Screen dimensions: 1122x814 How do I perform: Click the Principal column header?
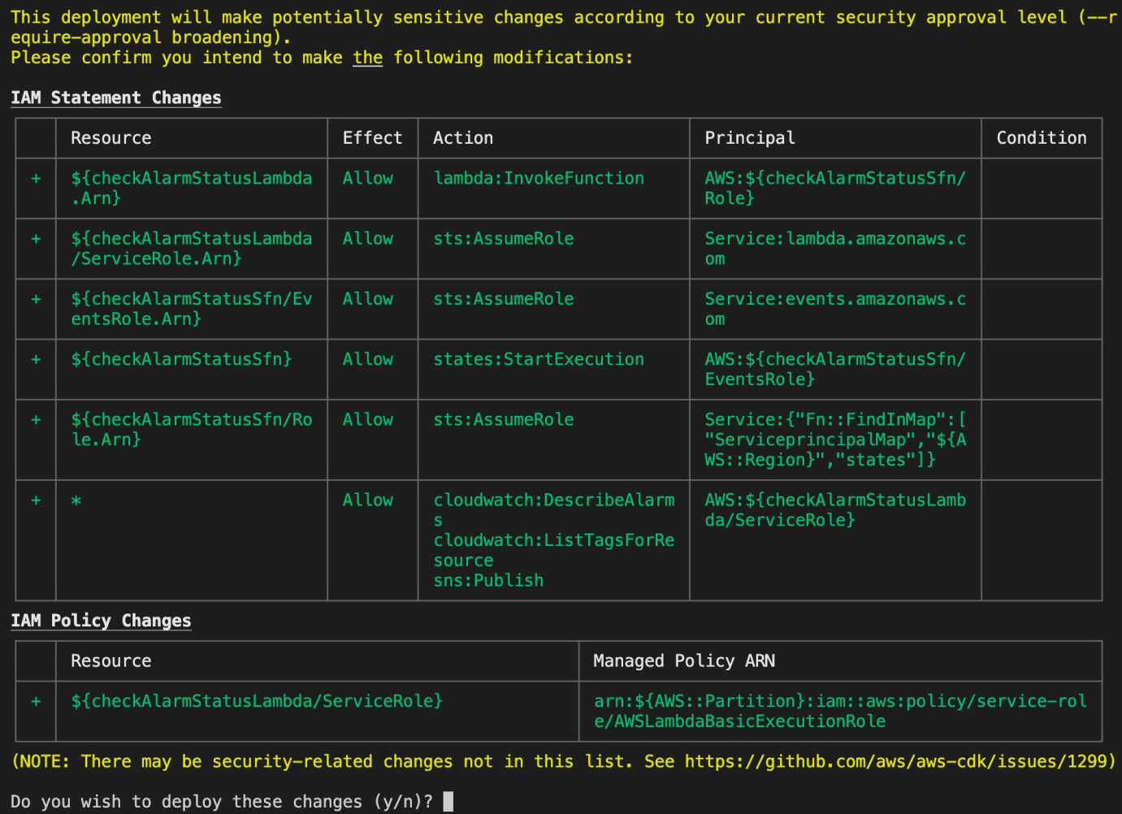749,138
